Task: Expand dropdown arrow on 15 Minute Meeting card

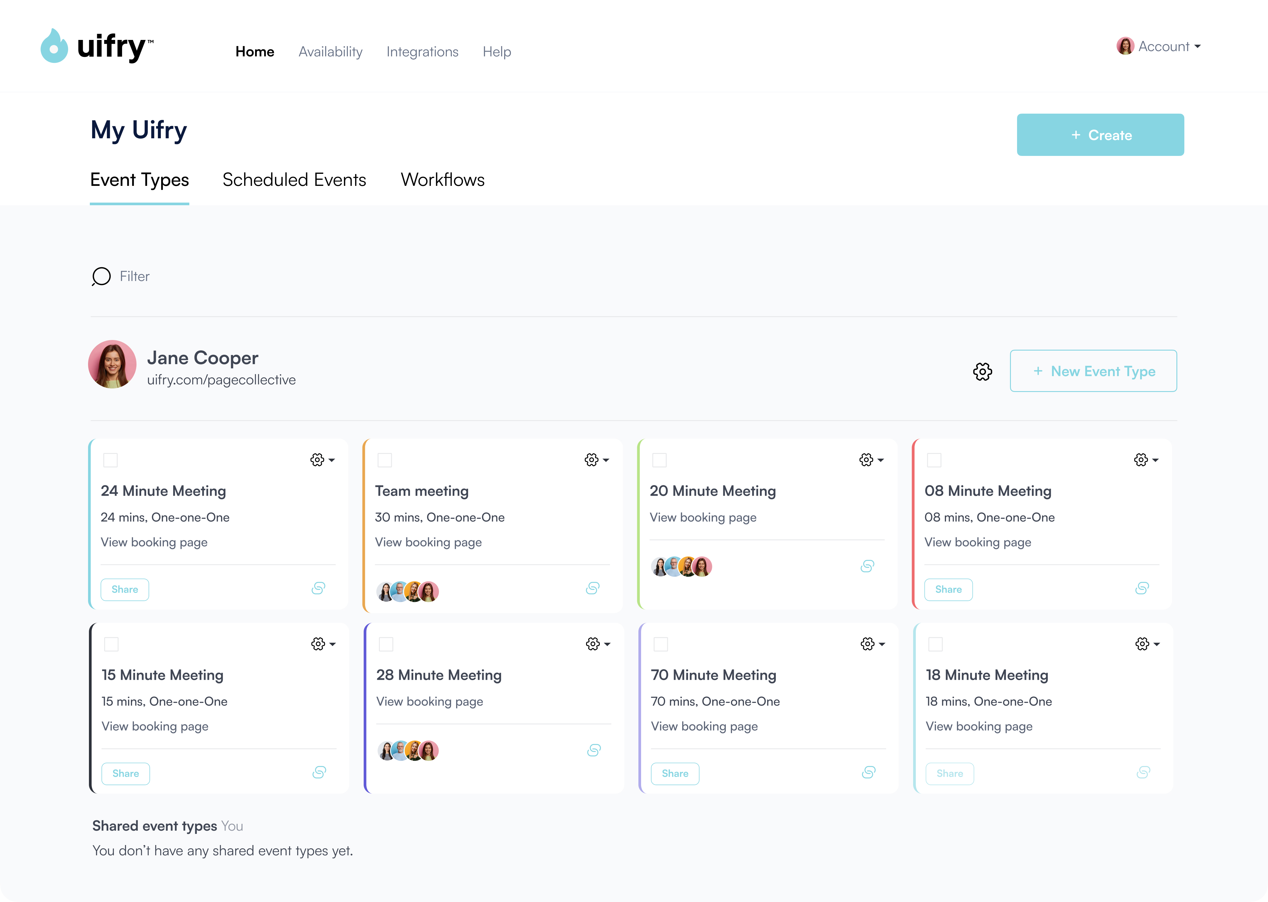Action: (x=333, y=644)
